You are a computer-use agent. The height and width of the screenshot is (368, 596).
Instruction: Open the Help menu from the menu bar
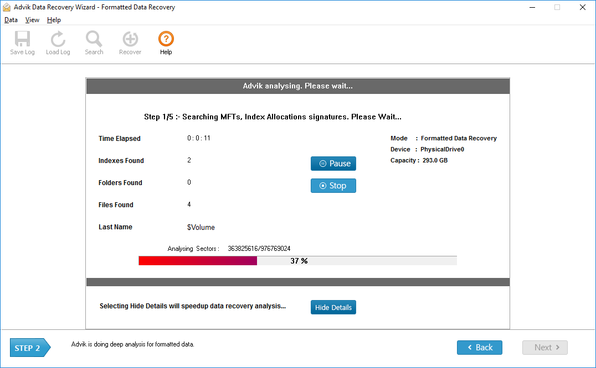tap(54, 19)
